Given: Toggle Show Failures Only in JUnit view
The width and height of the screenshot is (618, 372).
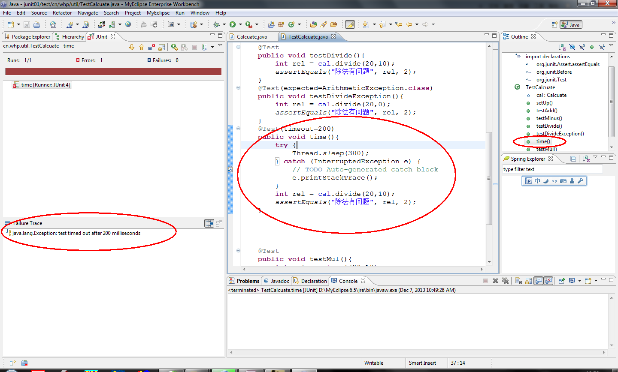Looking at the screenshot, I should click(151, 47).
